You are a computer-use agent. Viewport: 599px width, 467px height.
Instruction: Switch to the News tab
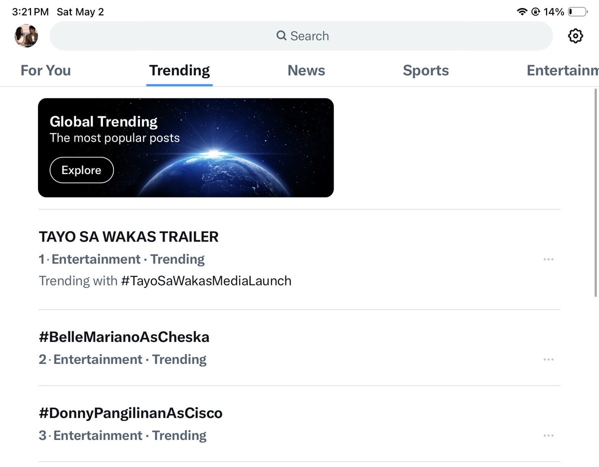[x=306, y=70]
